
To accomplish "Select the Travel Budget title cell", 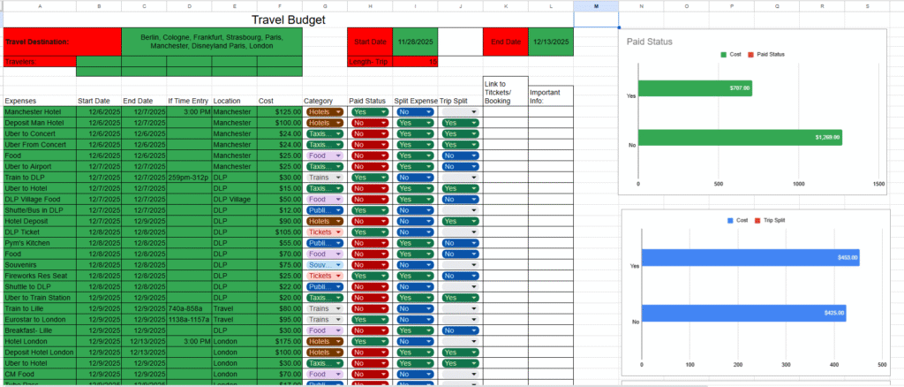I will (x=288, y=19).
